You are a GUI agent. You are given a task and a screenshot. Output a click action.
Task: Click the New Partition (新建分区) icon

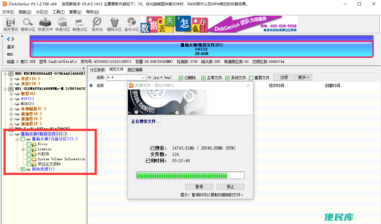(80, 25)
